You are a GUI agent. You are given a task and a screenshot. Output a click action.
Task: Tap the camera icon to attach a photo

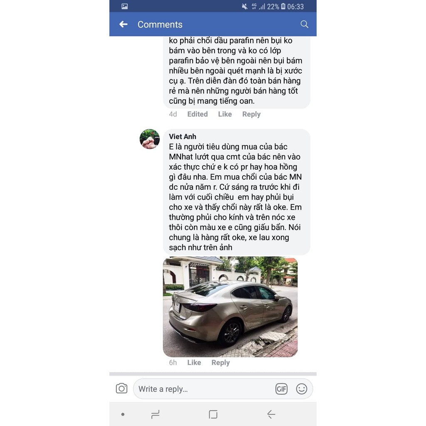click(x=121, y=388)
